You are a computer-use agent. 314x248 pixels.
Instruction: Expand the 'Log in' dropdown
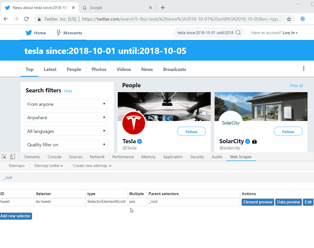[290, 33]
